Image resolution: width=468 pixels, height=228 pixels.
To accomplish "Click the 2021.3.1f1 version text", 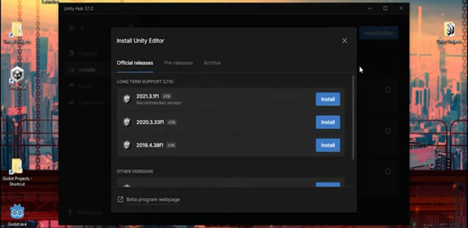I will (148, 96).
